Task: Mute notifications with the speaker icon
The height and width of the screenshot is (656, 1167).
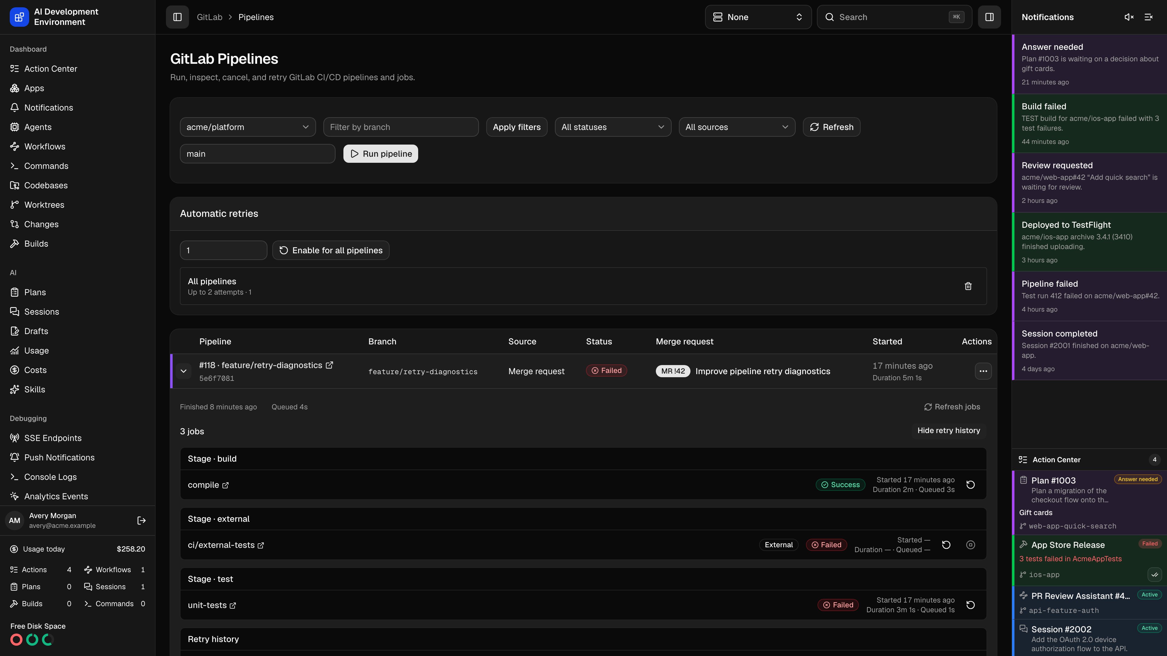Action: click(x=1129, y=17)
